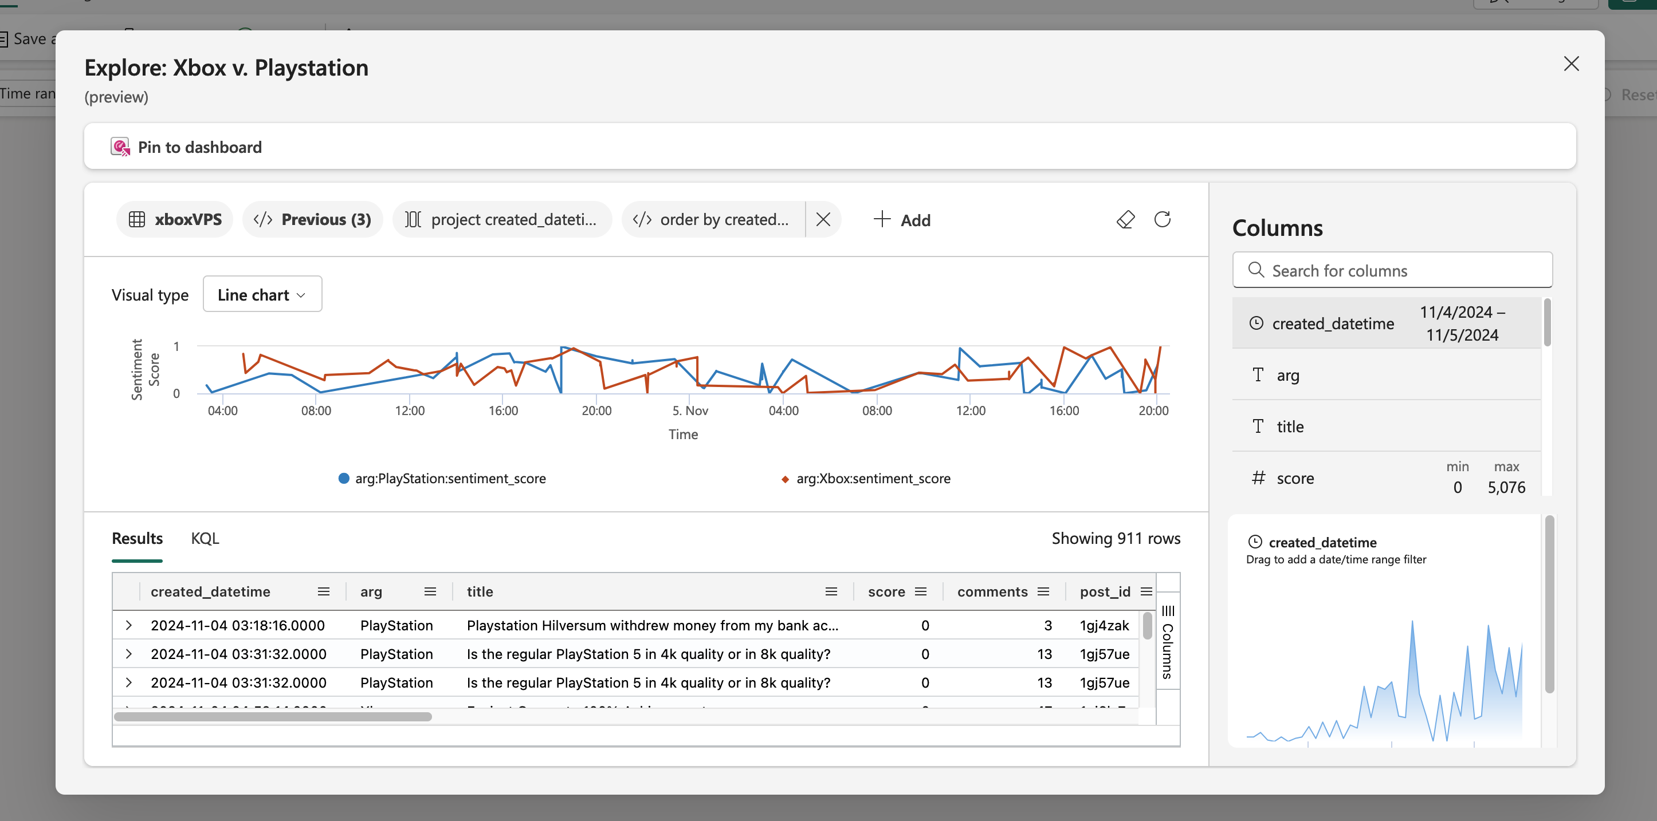Open the comments column header menu

1043,591
